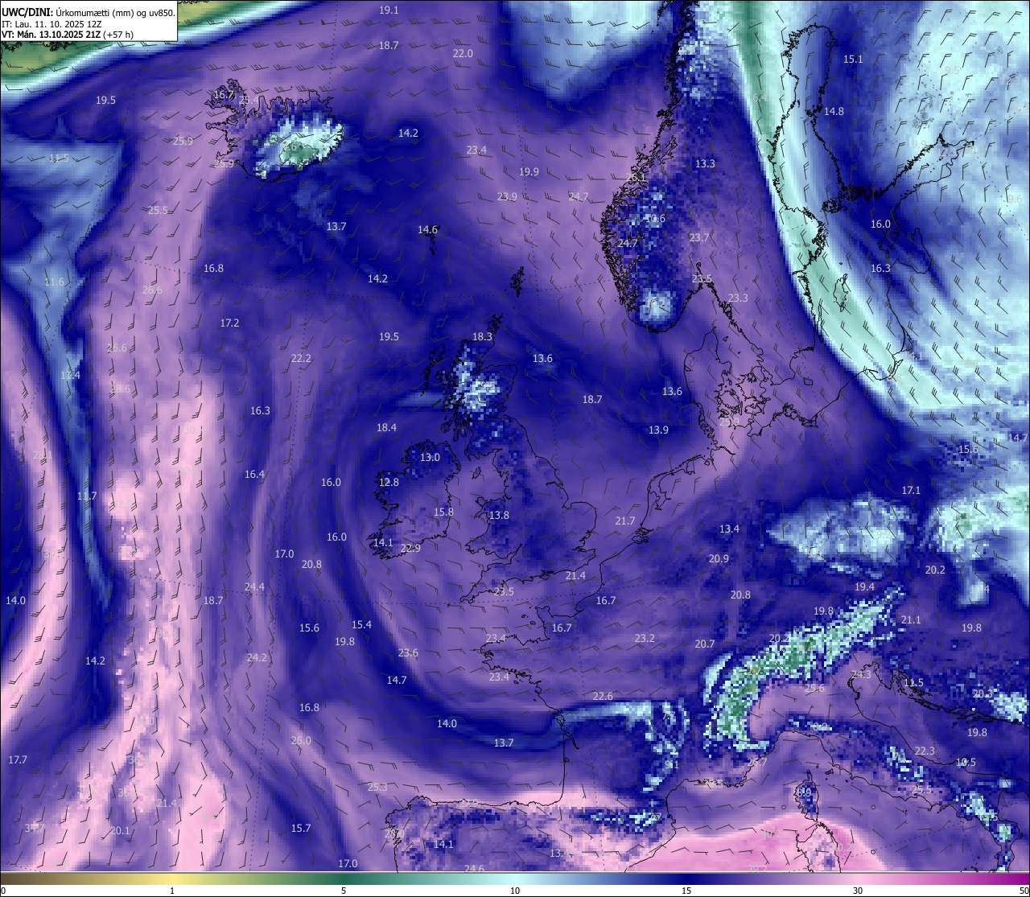This screenshot has height=897, width=1030.
Task: Click the 15.1 value over Finland
Action: pos(853,59)
